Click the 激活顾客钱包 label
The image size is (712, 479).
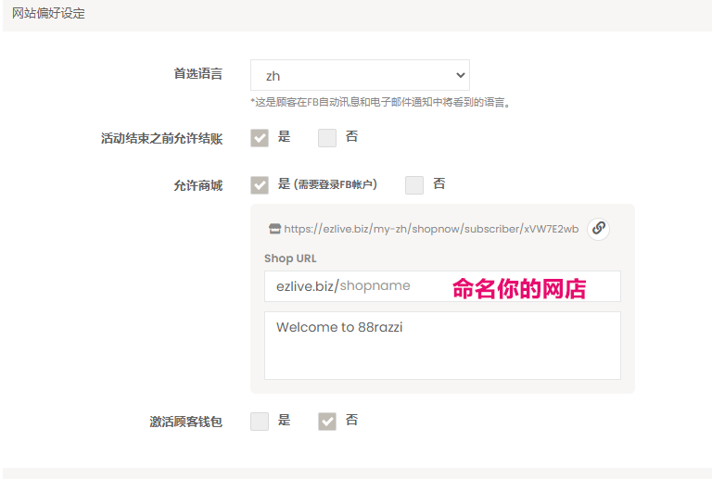pos(185,422)
